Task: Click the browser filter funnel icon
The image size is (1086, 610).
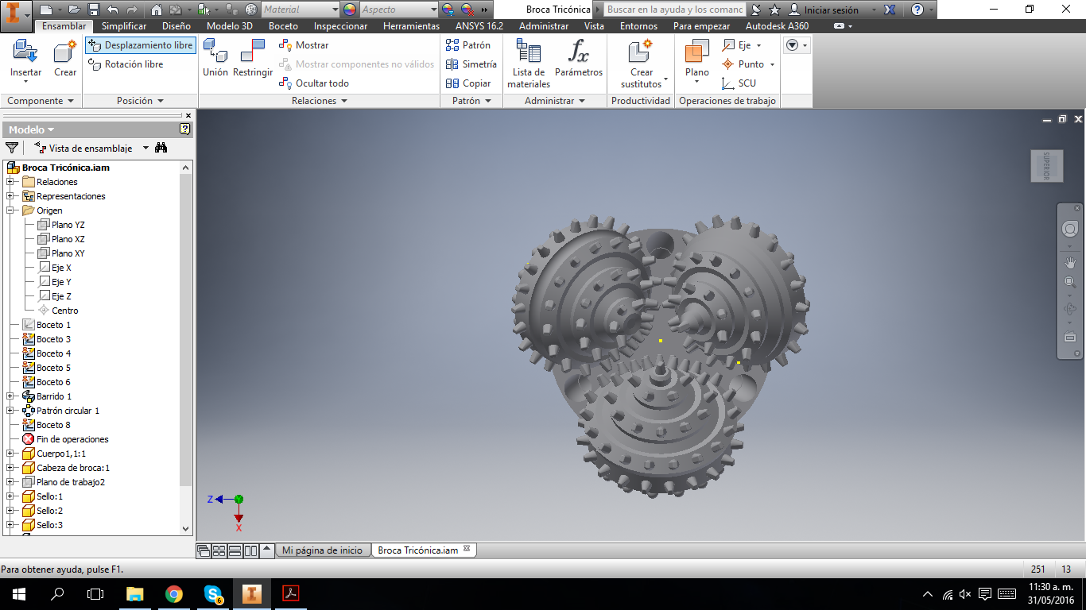Action: click(x=12, y=148)
